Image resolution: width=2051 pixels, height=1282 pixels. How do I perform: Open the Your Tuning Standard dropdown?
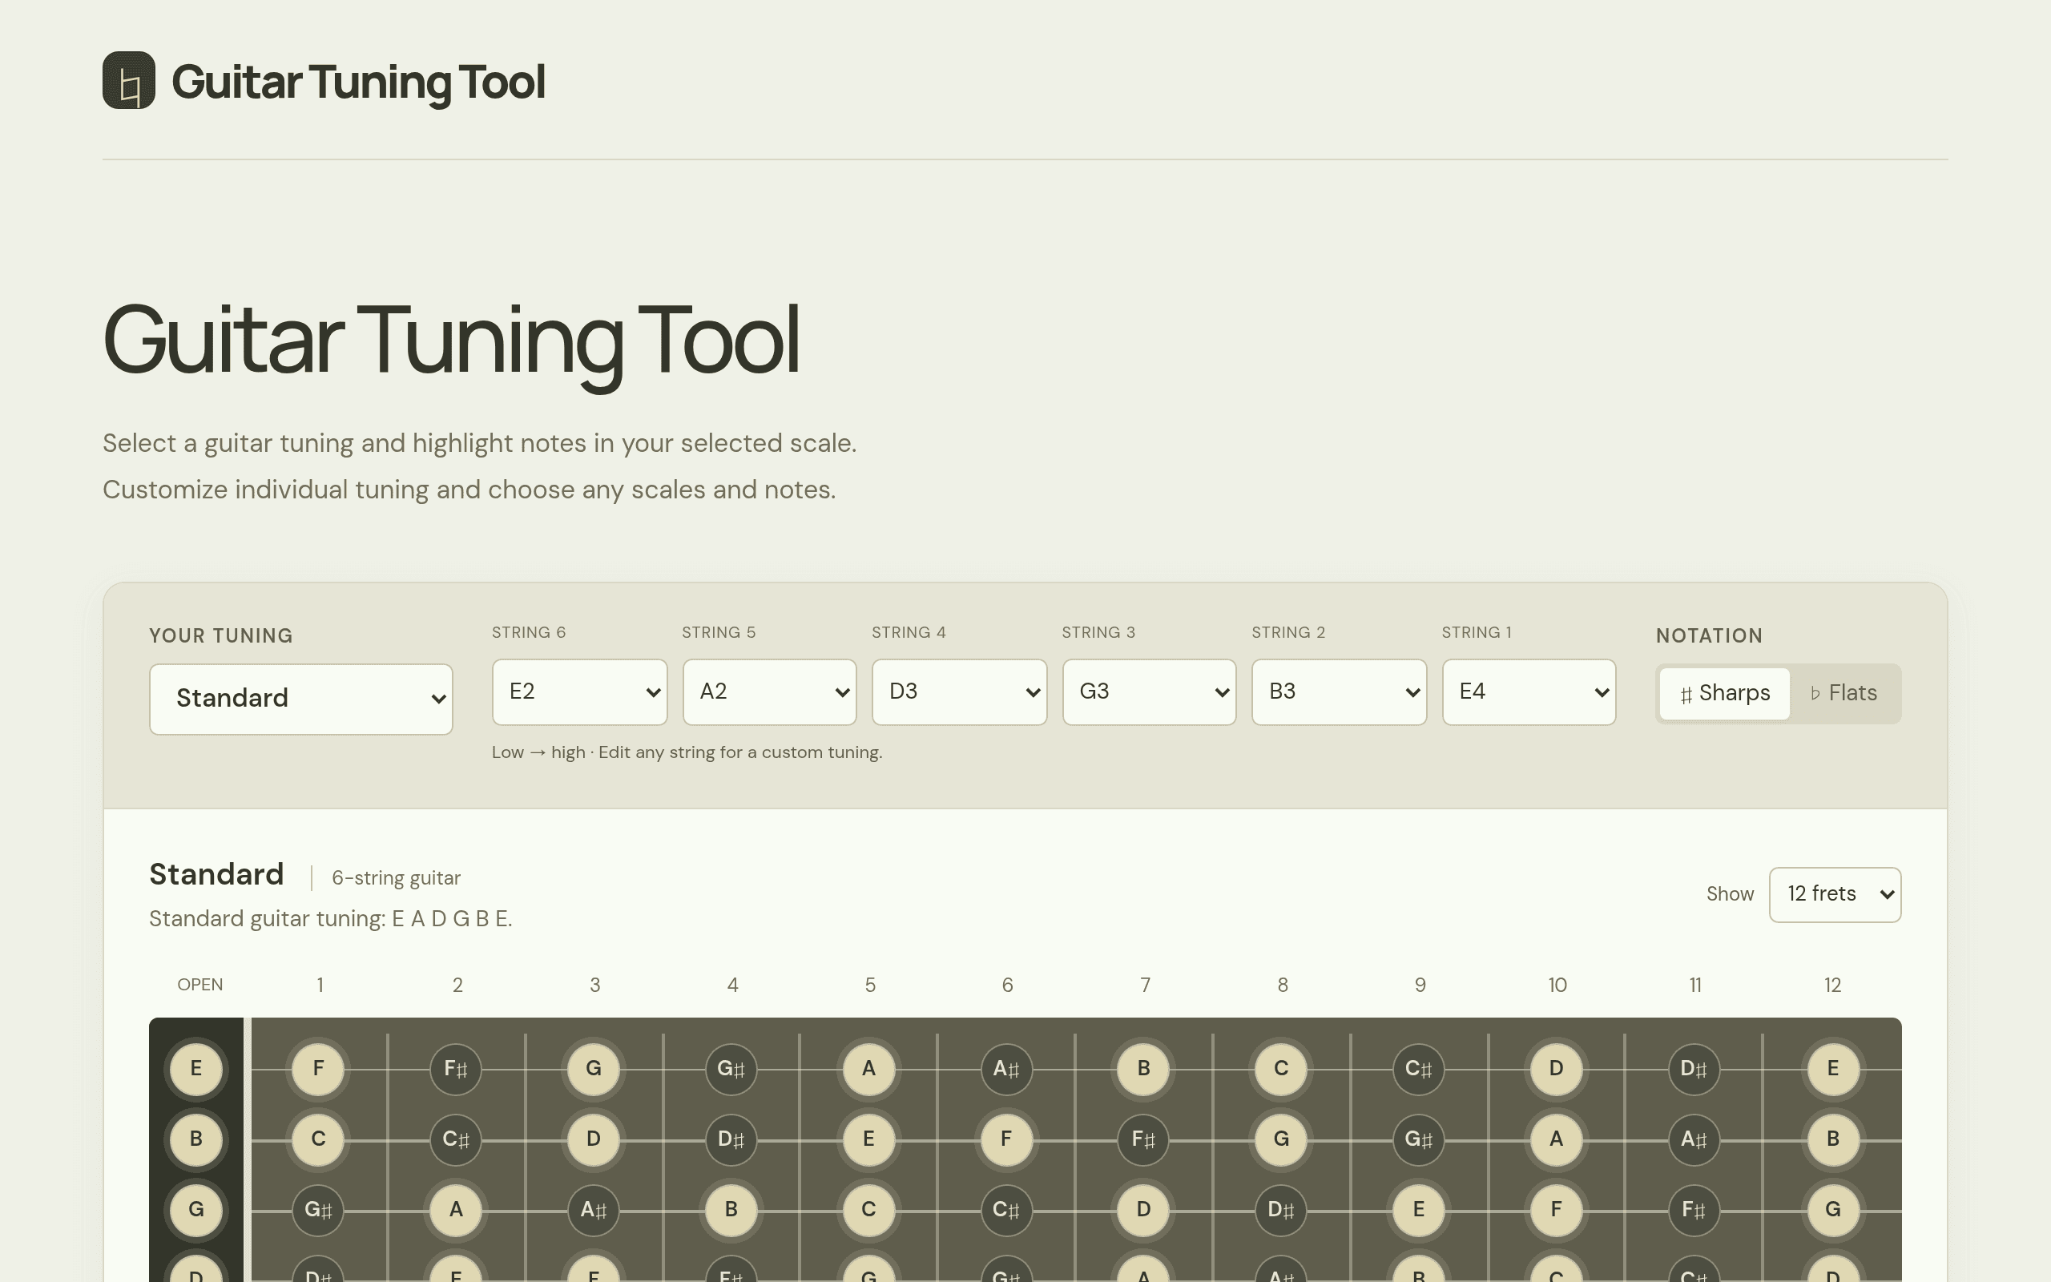pyautogui.click(x=301, y=699)
